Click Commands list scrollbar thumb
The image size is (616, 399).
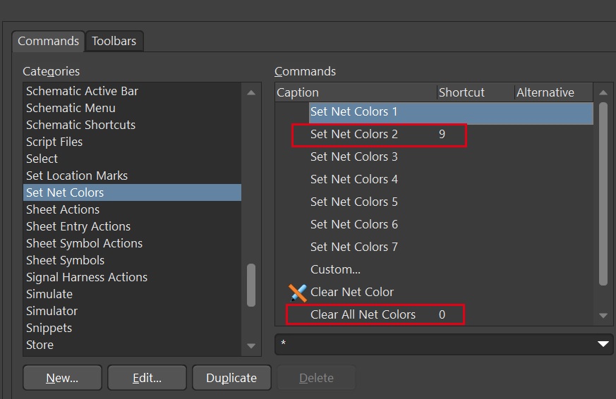603,194
